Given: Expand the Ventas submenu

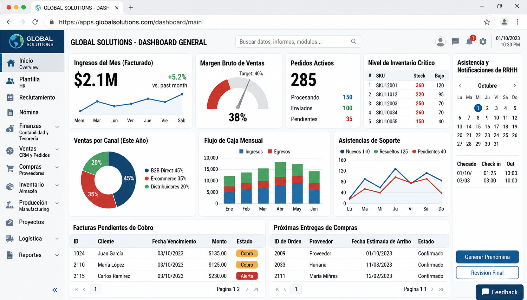Looking at the screenshot, I should tap(57, 149).
